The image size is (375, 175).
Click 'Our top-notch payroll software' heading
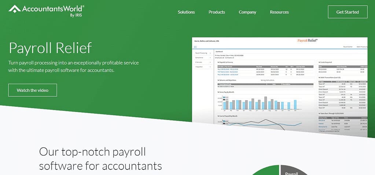click(100, 159)
